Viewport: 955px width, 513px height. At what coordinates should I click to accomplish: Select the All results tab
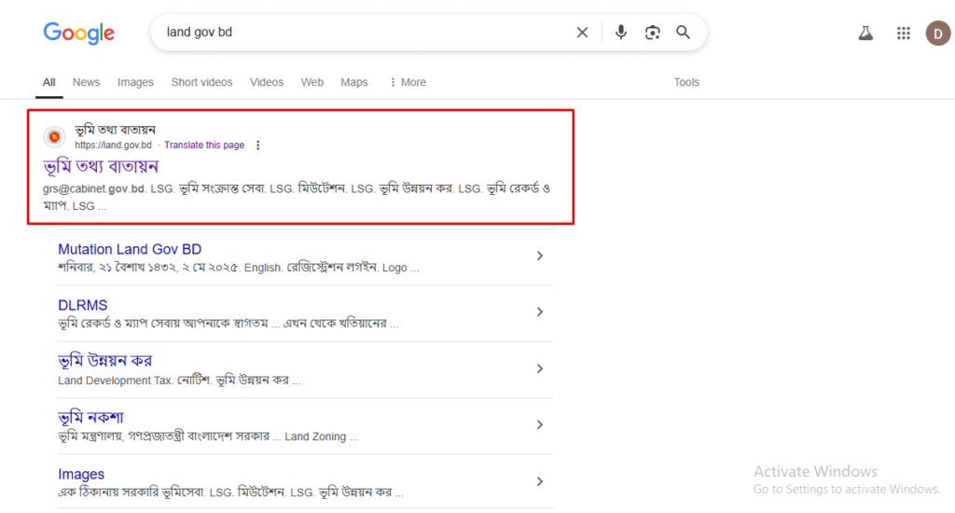click(x=49, y=82)
